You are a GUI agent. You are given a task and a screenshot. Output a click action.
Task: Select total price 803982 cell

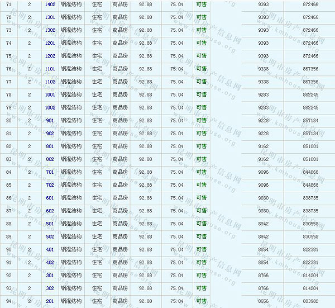pyautogui.click(x=310, y=301)
